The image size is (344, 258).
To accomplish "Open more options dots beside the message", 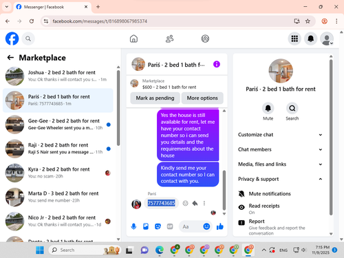I will click(204, 203).
